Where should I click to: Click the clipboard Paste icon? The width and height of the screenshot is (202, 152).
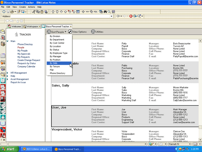coord(42,12)
